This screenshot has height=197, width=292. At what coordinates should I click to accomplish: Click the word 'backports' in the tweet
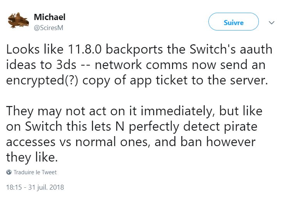[x=134, y=50]
